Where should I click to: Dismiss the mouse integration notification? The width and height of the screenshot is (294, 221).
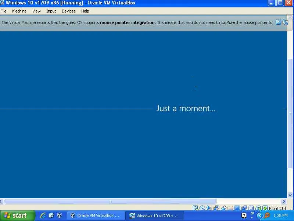tap(278, 22)
